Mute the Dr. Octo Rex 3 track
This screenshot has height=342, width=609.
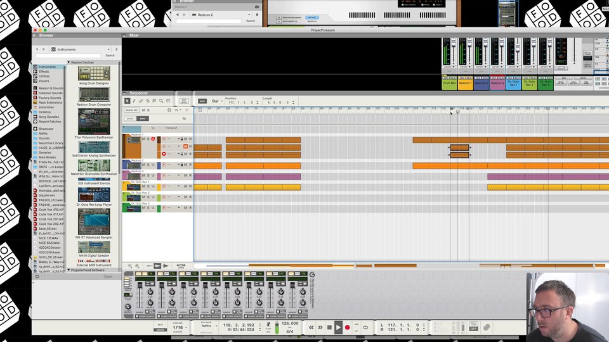144,208
